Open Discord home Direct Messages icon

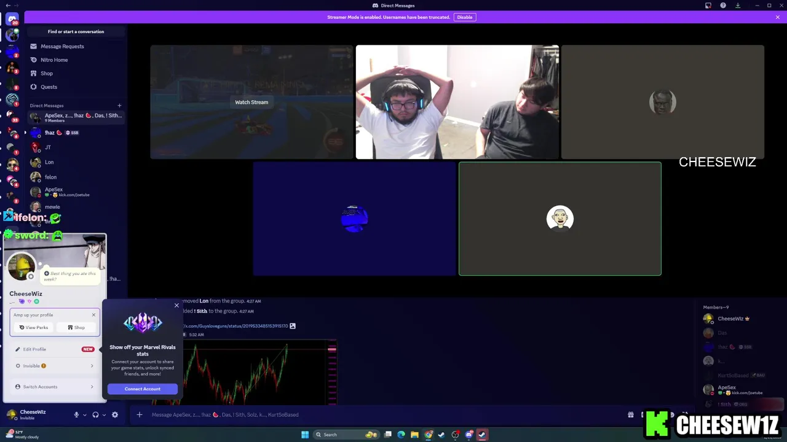click(x=12, y=20)
